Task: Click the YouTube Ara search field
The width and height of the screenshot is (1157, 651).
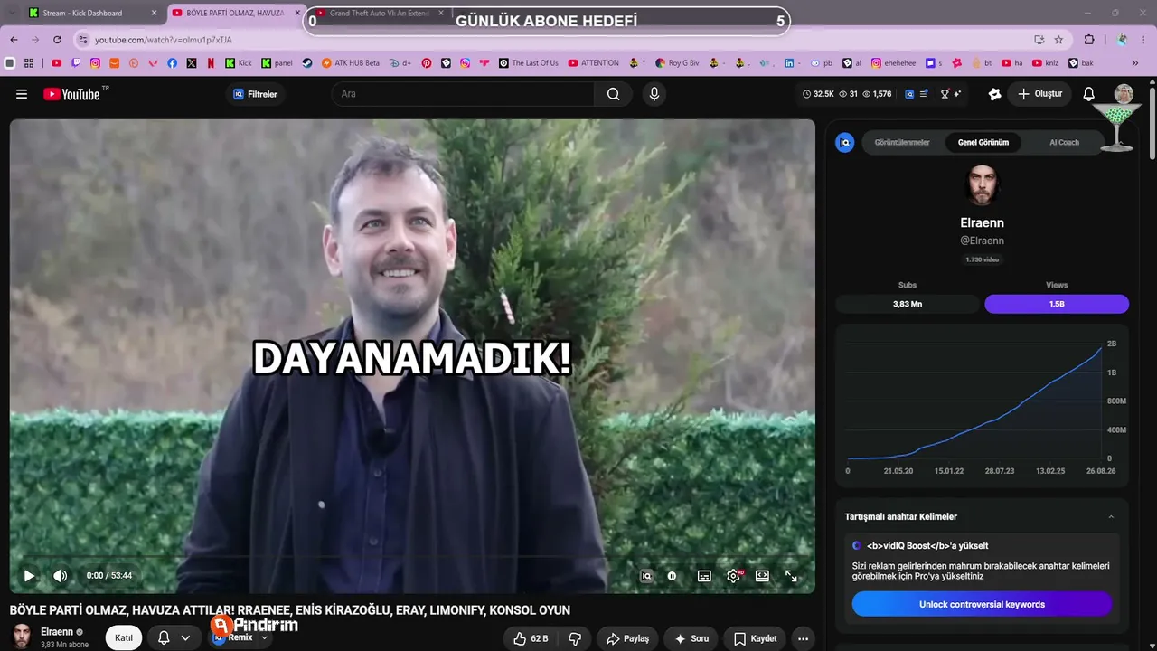Action: [x=463, y=94]
